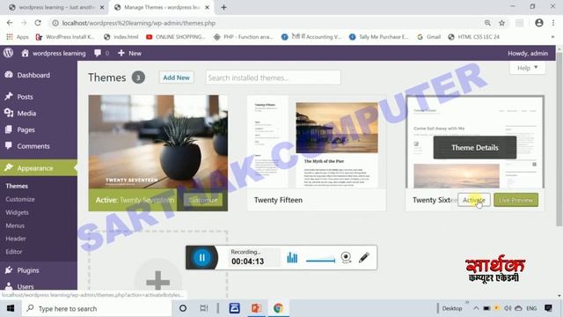
Task: Click the recorder audio levels icon
Action: pos(292,257)
